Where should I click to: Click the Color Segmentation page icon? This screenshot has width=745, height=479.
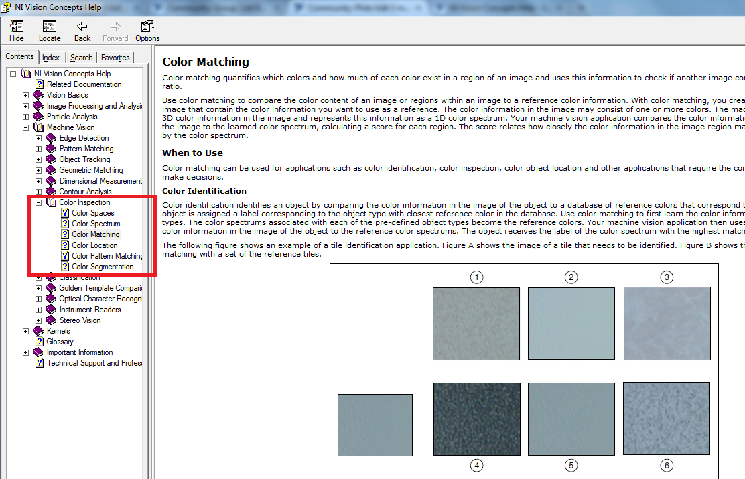[x=65, y=267]
